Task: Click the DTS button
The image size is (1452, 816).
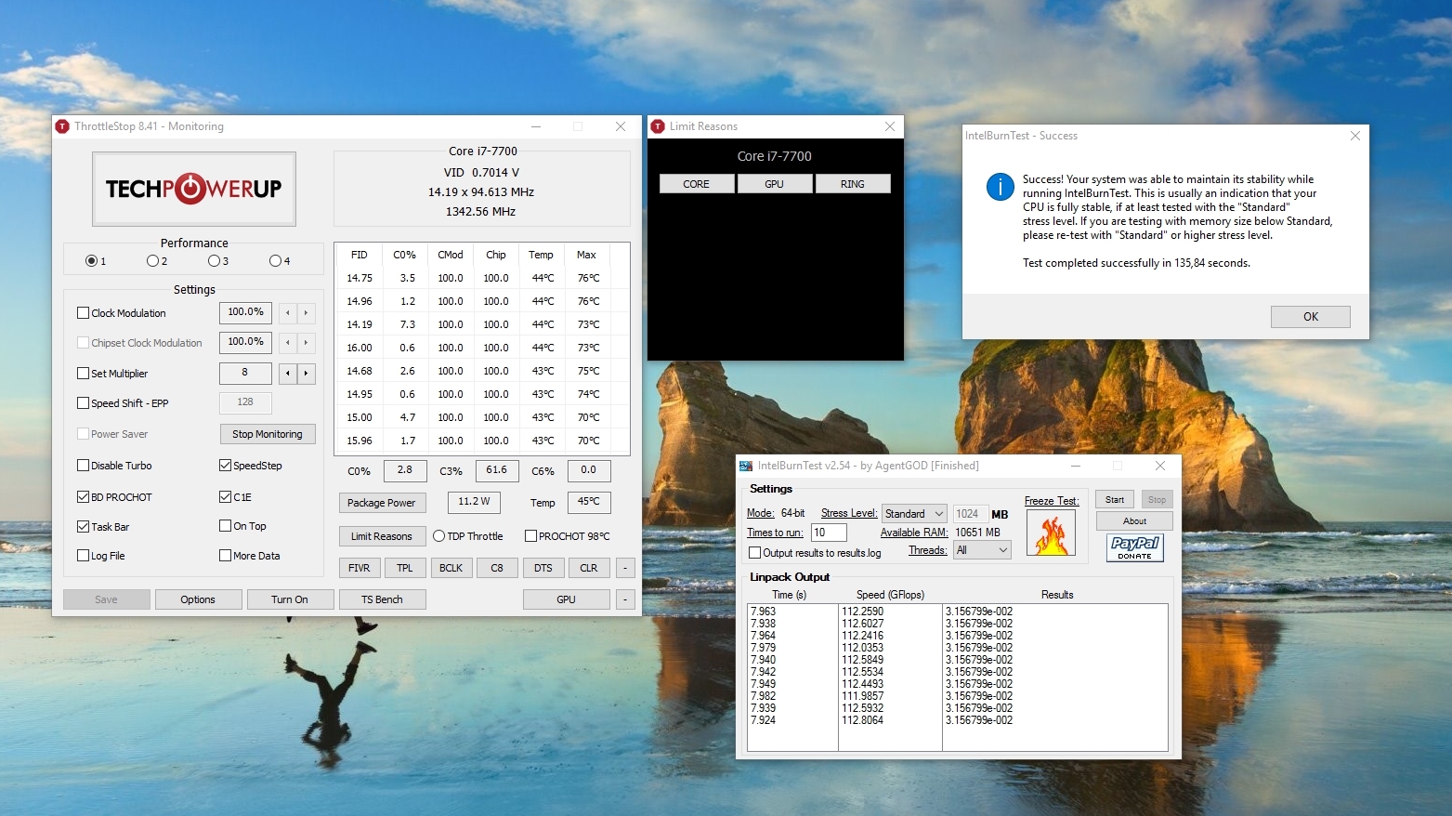Action: click(x=543, y=568)
